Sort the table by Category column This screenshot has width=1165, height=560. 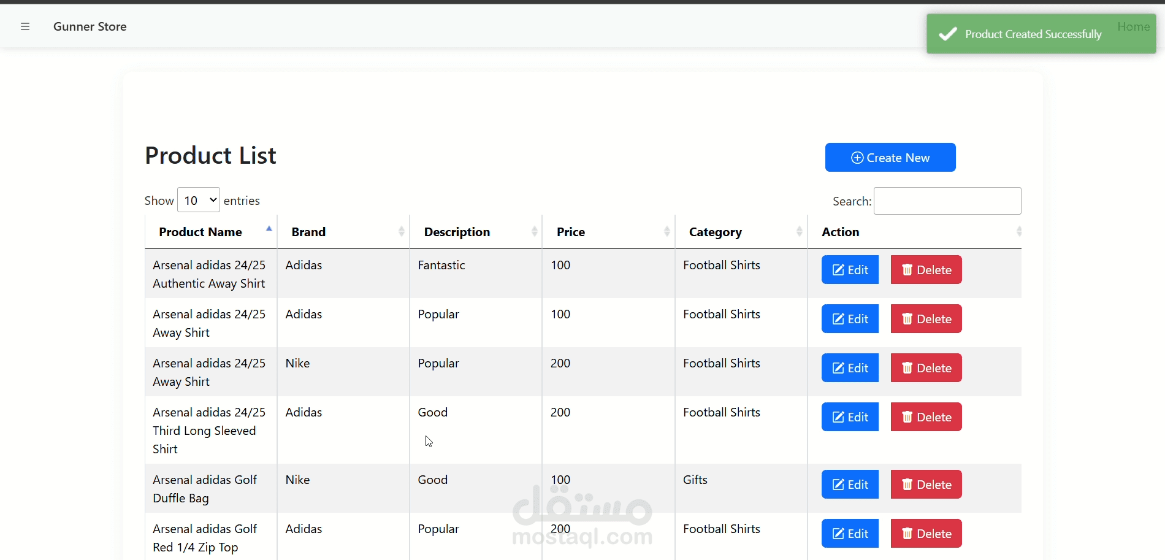741,232
